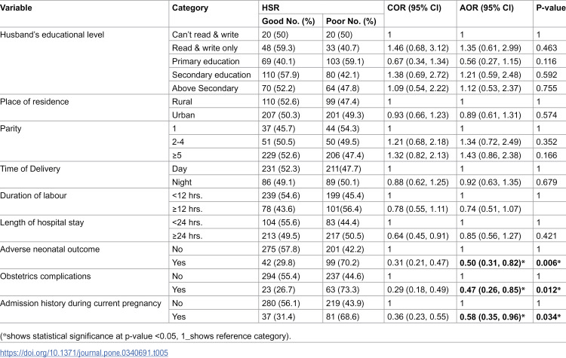Image resolution: width=566 pixels, height=358 pixels.
Task: Select the Poor No. (%) subheader
Action: point(351,21)
